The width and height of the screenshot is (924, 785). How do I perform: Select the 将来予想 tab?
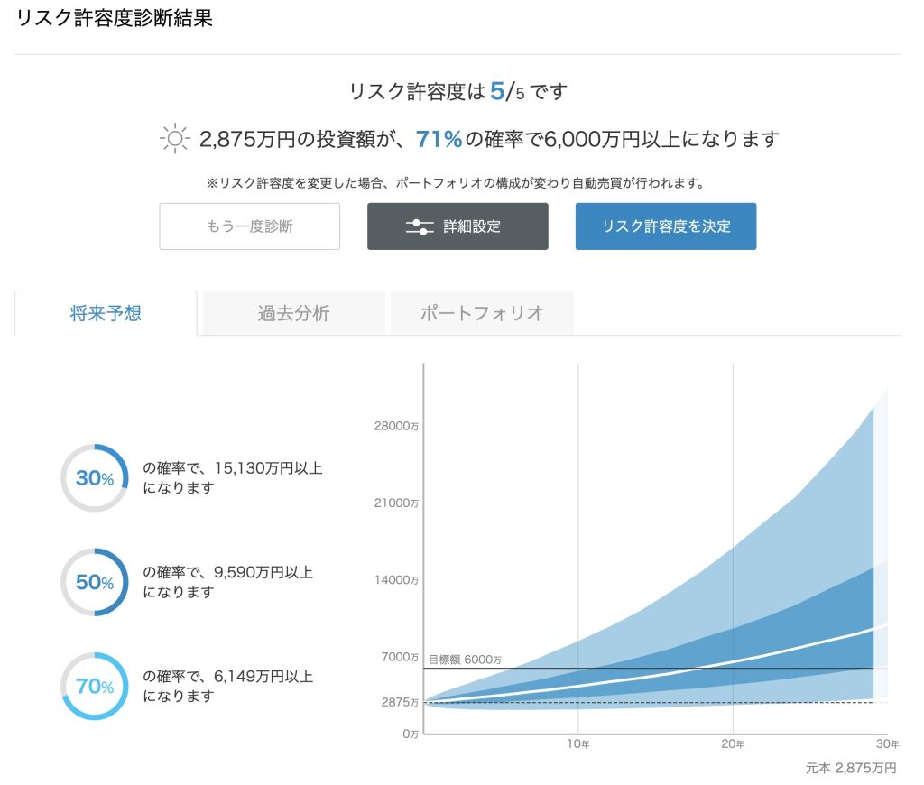click(106, 313)
